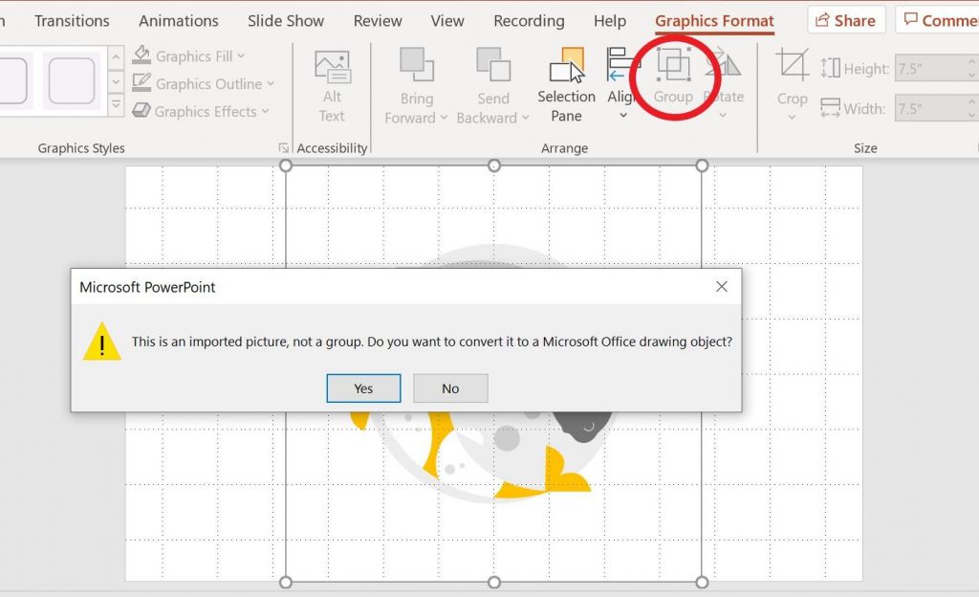Expand the Align dropdown arrow
Screen dimensions: 979x597
point(621,113)
